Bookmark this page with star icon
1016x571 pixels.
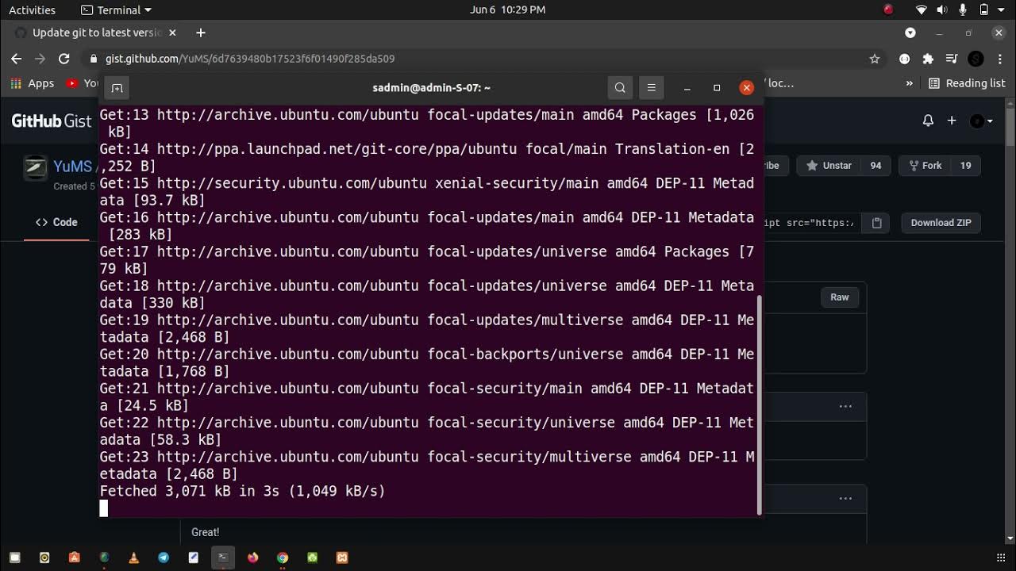tap(875, 59)
